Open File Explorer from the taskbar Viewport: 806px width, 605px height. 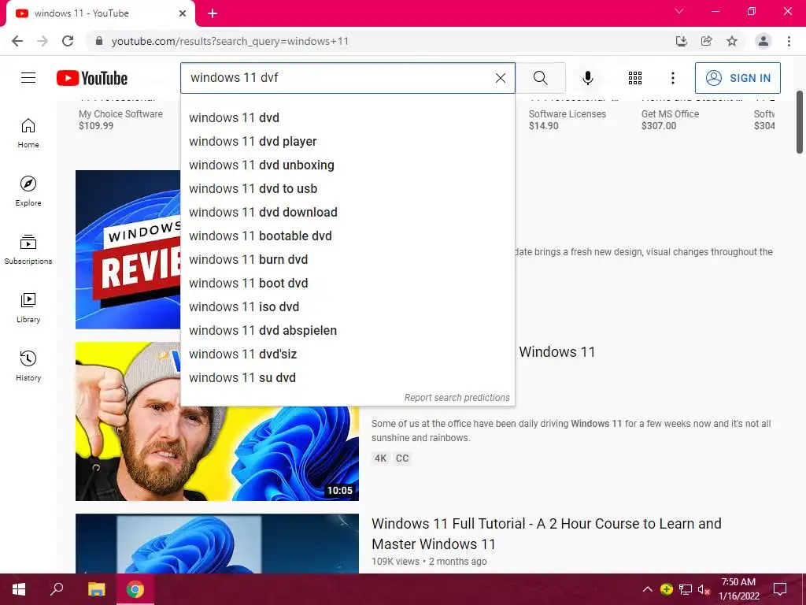click(x=96, y=589)
